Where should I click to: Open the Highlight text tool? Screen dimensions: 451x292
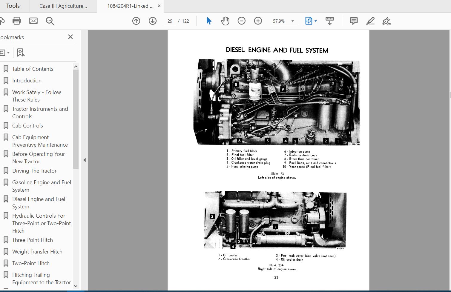pos(370,21)
